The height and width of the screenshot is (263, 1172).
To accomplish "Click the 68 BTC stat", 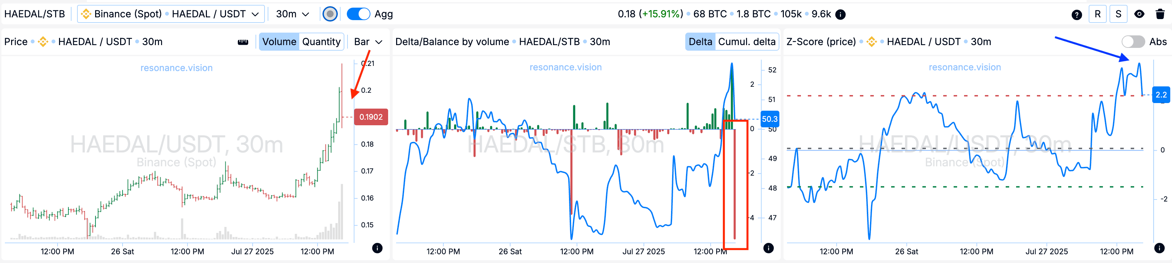I will coord(710,14).
